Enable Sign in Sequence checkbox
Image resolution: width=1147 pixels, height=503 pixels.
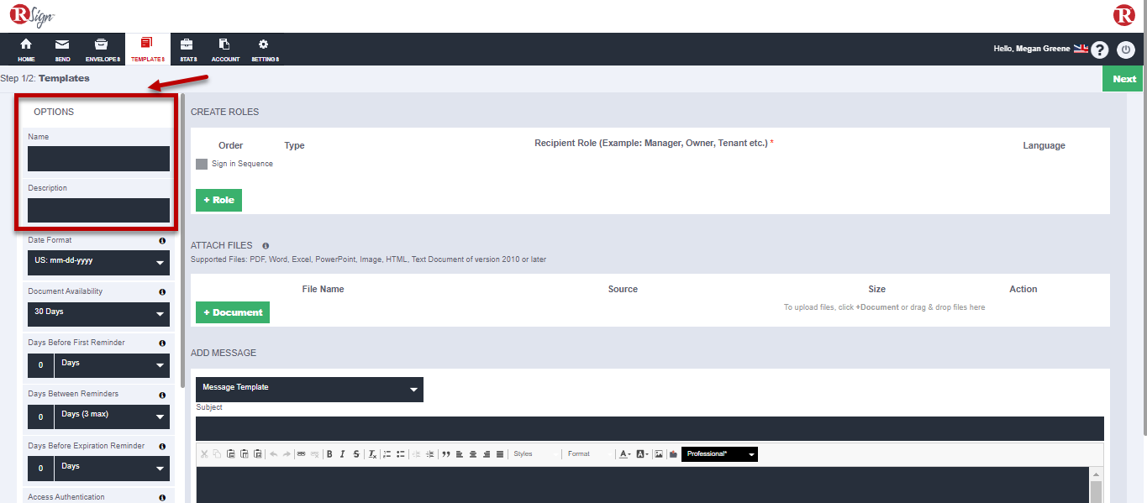[x=202, y=165]
